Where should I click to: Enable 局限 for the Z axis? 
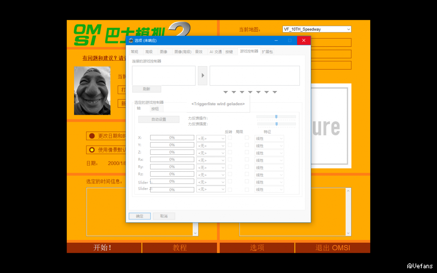click(247, 152)
